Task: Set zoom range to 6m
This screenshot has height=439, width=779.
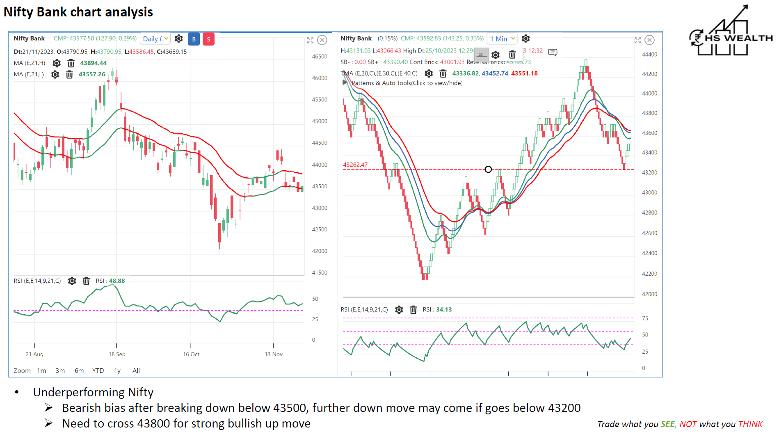Action: (79, 371)
